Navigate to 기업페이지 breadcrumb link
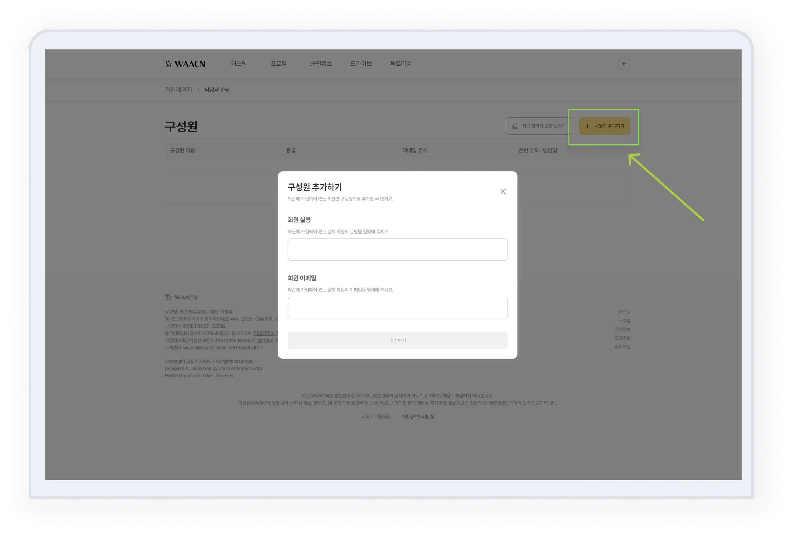 tap(178, 90)
